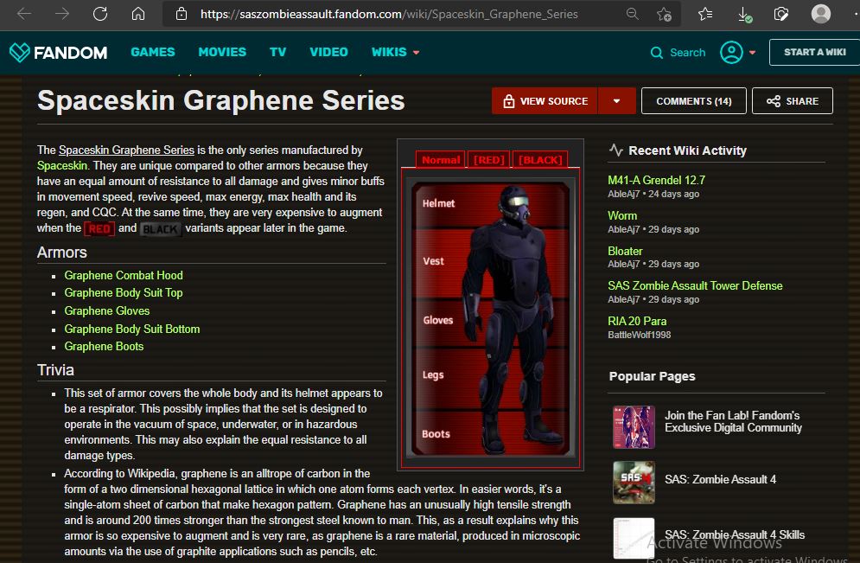This screenshot has width=860, height=563.
Task: Click the Vest area on armor image
Action: pyautogui.click(x=433, y=261)
